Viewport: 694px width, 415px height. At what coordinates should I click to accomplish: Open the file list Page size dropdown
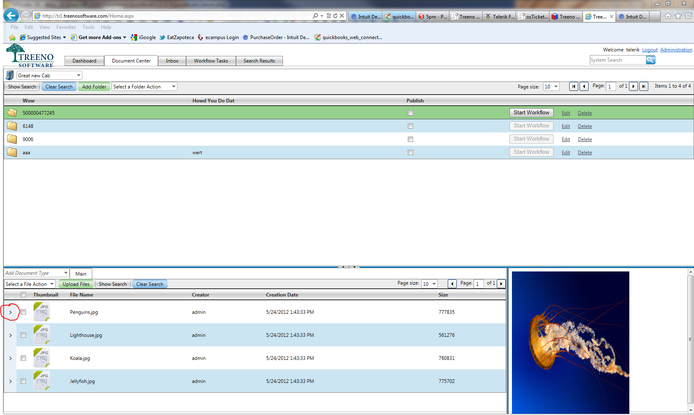click(x=429, y=284)
